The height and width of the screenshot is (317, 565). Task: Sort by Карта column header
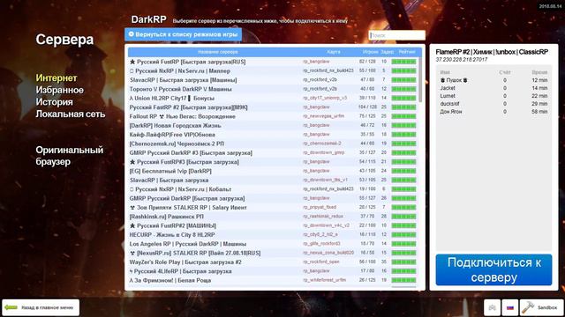334,52
